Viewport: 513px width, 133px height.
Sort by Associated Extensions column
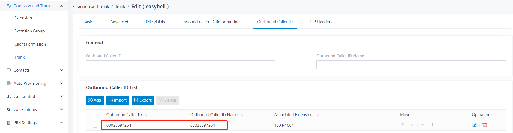click(x=318, y=115)
